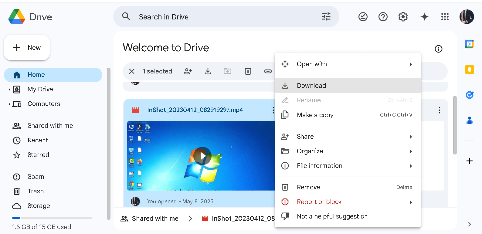Screen dimensions: 482x234
Task: Expand the Share submenu
Action: pyautogui.click(x=348, y=137)
